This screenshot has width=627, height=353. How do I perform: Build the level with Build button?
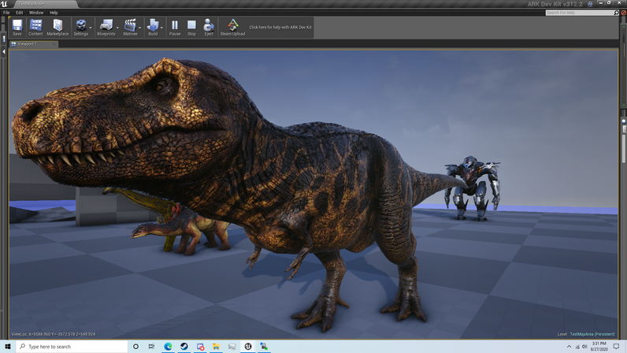tap(153, 28)
